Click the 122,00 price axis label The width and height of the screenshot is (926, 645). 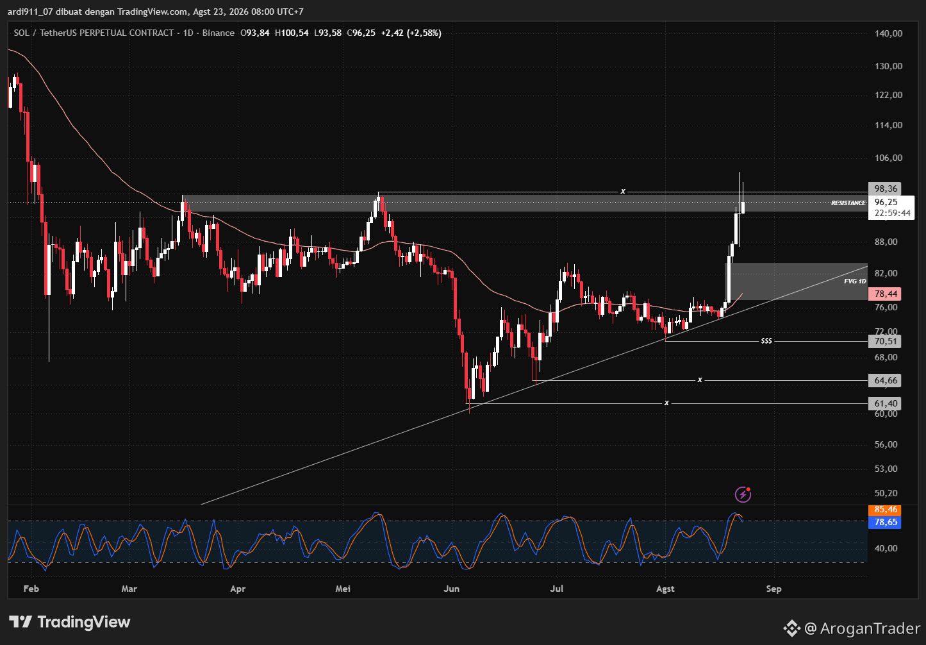coord(888,95)
